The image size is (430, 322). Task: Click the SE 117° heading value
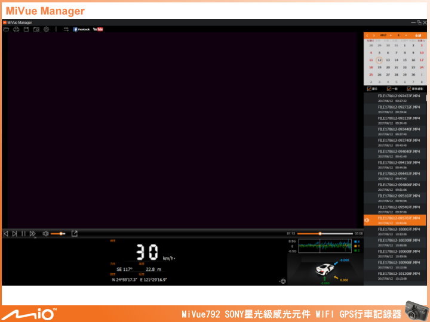(x=124, y=270)
